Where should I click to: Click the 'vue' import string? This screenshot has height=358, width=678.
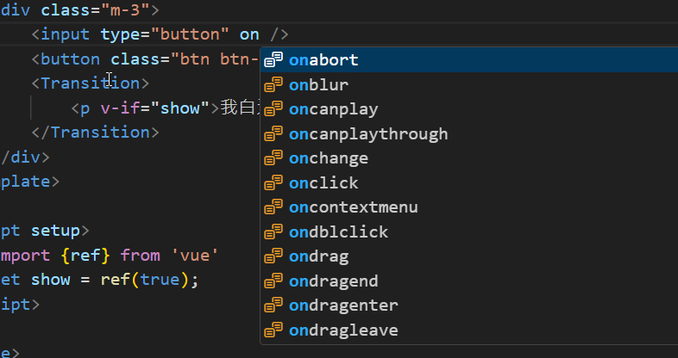196,256
